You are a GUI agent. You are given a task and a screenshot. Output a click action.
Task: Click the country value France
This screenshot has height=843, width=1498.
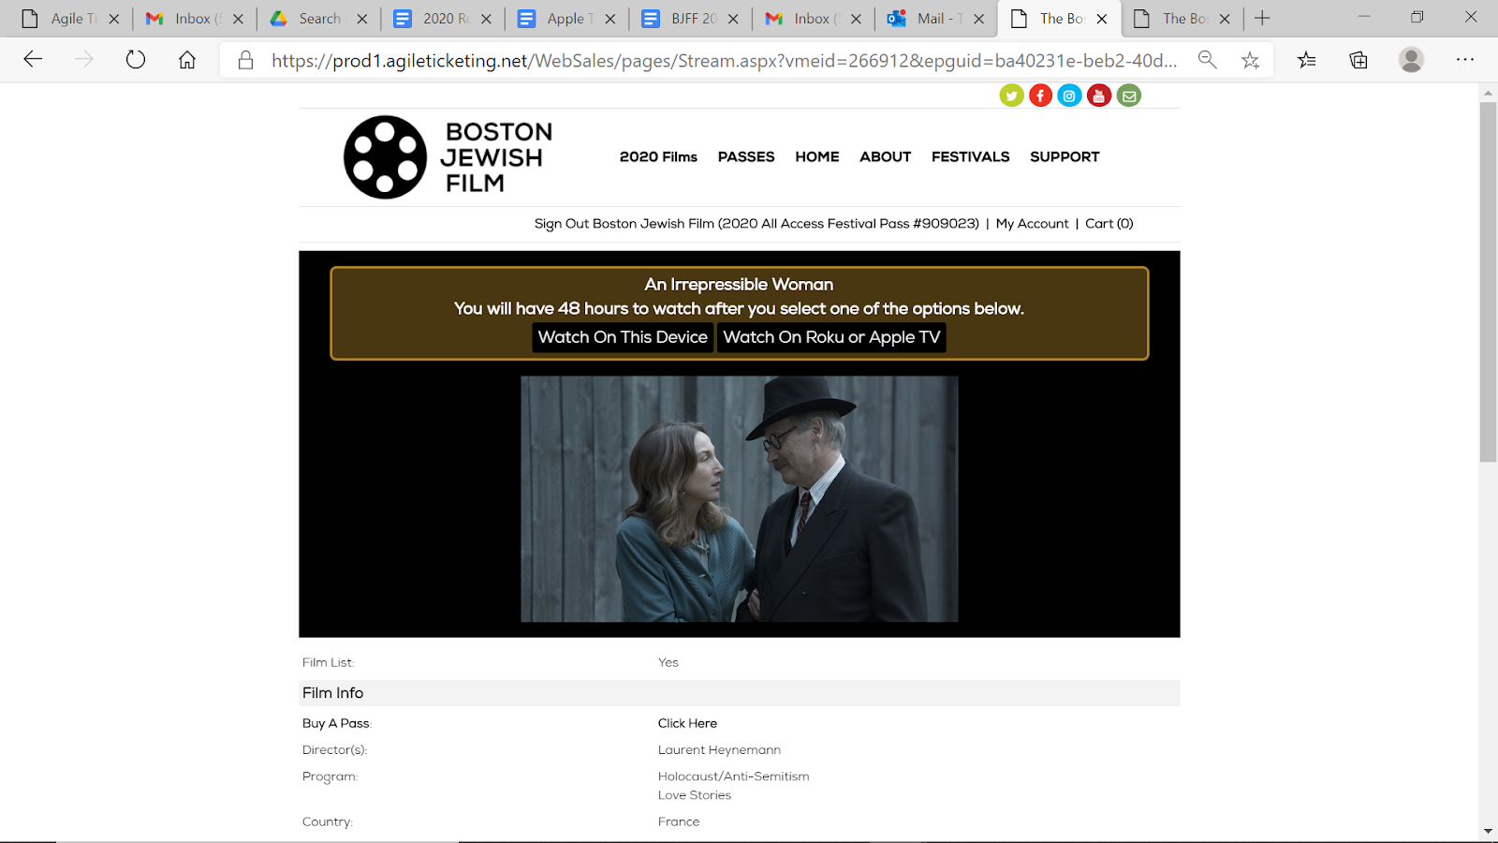tap(679, 821)
